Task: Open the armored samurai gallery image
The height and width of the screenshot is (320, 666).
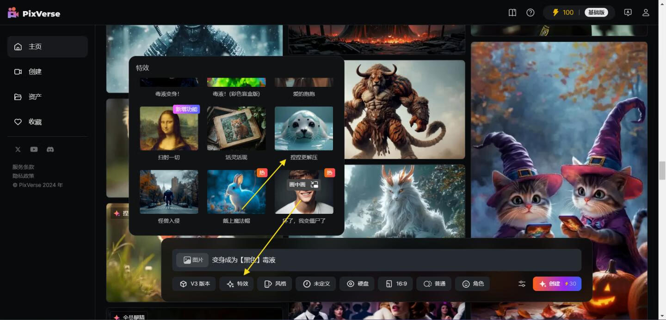Action: coord(194,41)
